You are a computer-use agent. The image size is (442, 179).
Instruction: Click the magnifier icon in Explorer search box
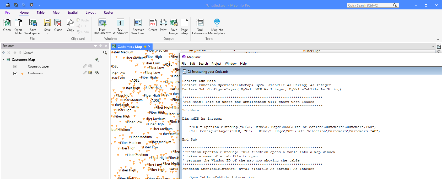(105, 53)
